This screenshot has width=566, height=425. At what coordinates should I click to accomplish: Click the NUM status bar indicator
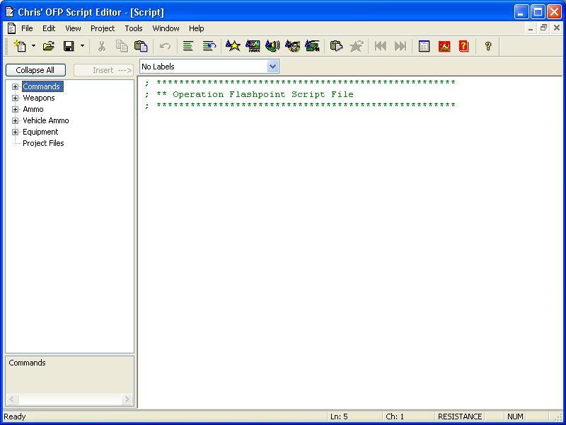(515, 416)
